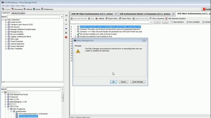Image resolution: width=211 pixels, height=118 pixels.
Task: Expand Policy Logic folder
Action: (6, 39)
